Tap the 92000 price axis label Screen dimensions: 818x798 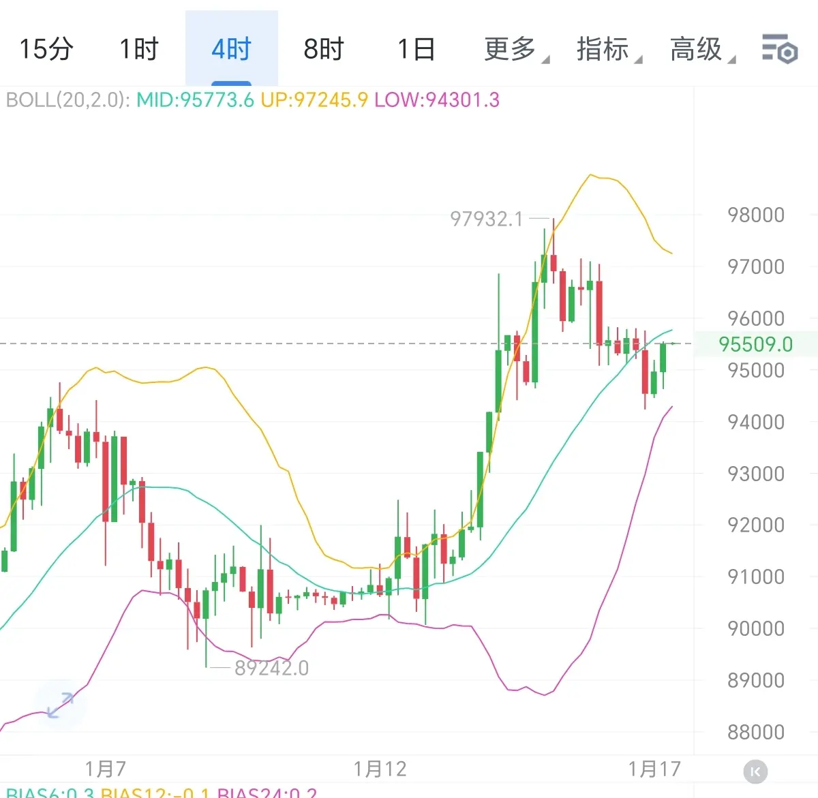756,525
